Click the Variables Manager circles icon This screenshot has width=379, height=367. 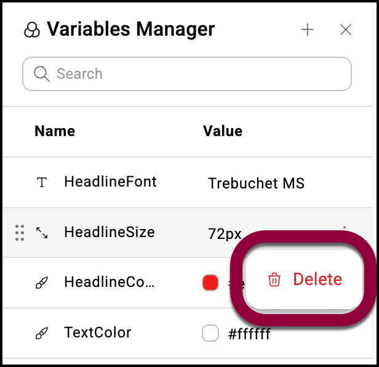(31, 30)
